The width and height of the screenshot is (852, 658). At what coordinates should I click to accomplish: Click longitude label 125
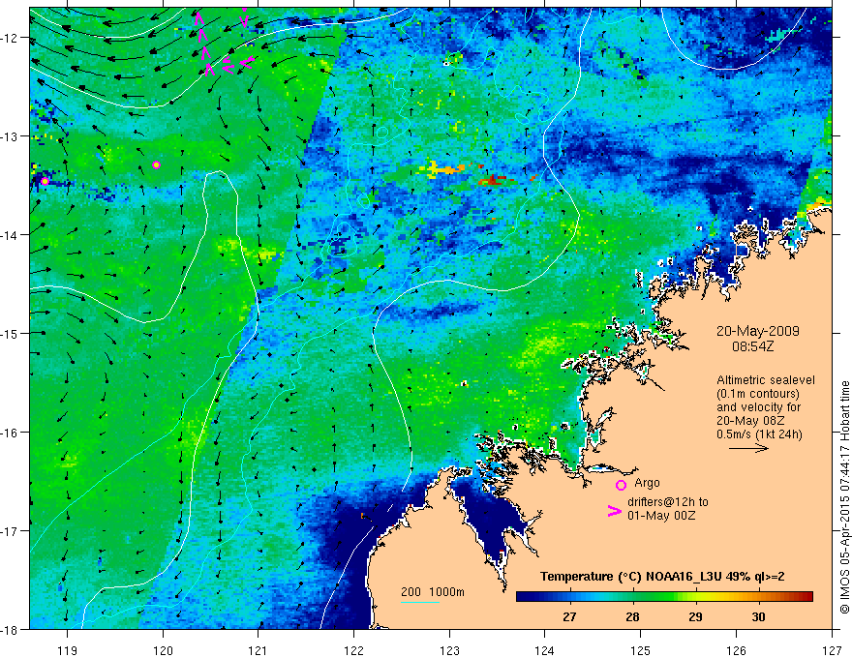pyautogui.click(x=641, y=650)
